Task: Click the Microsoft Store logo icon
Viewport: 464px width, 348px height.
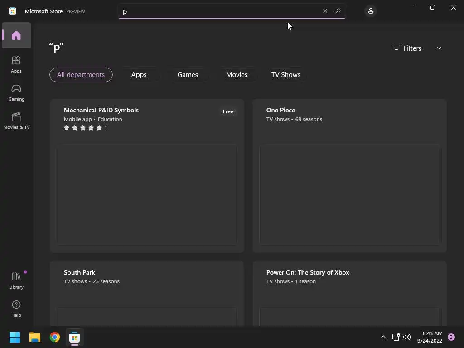Action: (12, 11)
